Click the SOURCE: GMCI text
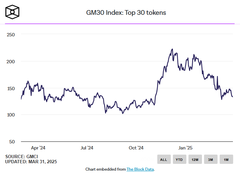Screen dimensions: 240x173 (x=21, y=157)
